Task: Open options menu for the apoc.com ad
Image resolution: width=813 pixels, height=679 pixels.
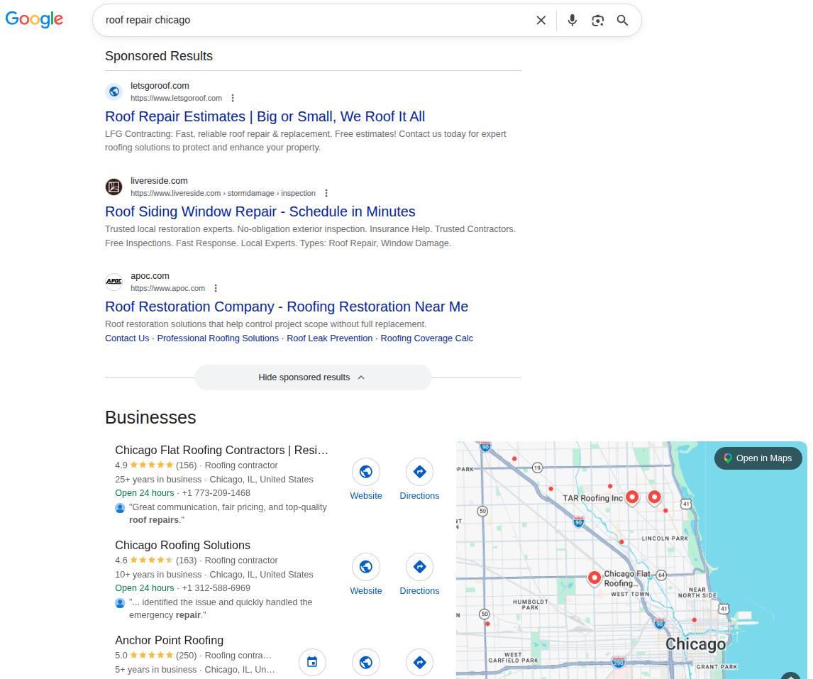Action: coord(216,288)
